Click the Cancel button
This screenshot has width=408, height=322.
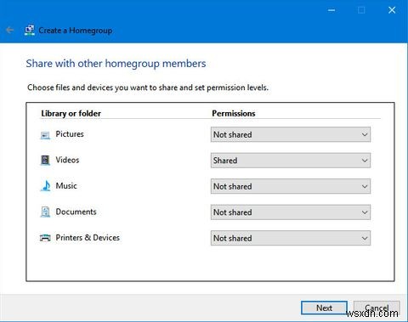tap(377, 308)
